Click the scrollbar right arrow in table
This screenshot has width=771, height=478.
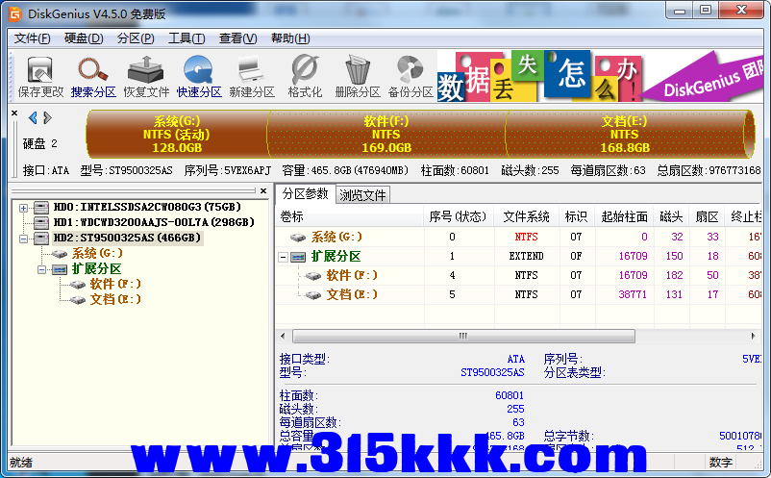tap(754, 336)
